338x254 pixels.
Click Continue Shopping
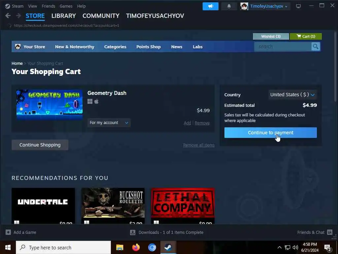tap(40, 145)
